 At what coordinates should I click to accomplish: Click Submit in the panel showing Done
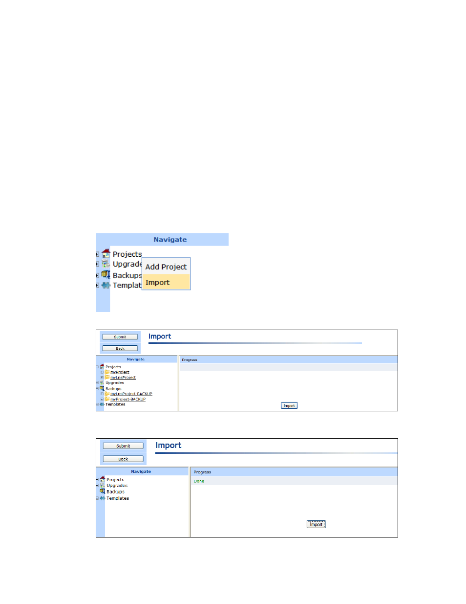coord(123,446)
